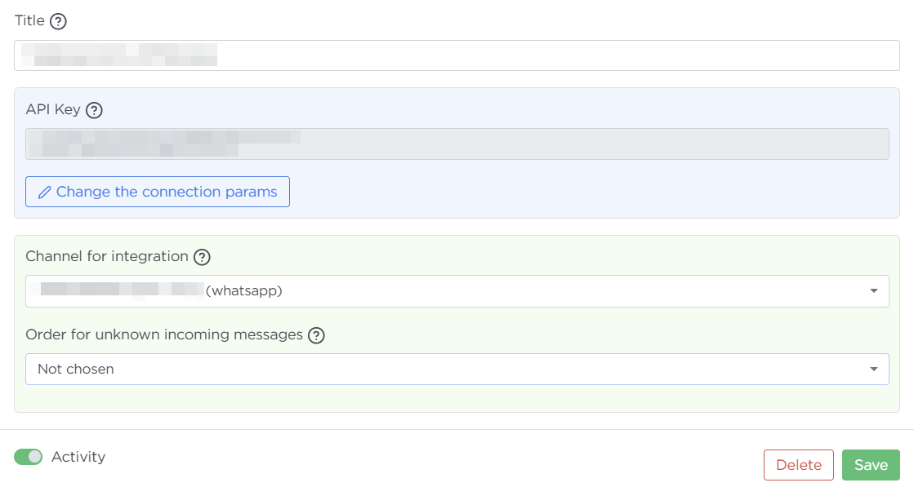Image resolution: width=914 pixels, height=496 pixels.
Task: Click the pencil icon in connection params button
Action: point(45,193)
